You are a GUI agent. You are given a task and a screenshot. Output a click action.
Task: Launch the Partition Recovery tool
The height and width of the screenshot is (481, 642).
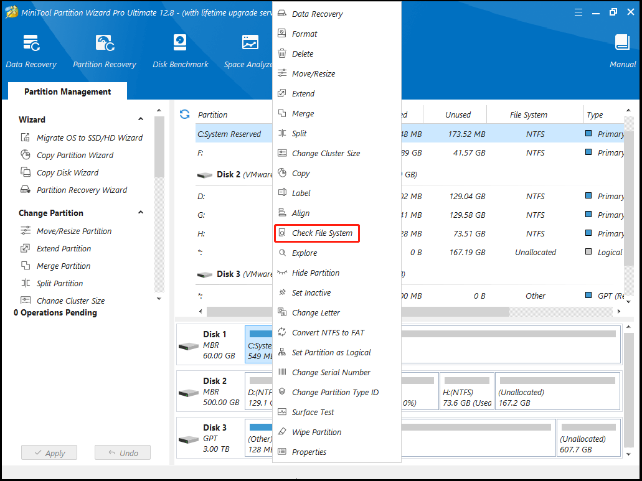tap(104, 50)
